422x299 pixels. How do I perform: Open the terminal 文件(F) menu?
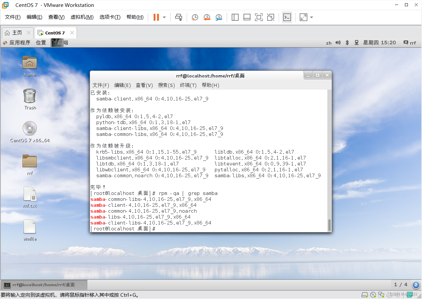pos(101,85)
